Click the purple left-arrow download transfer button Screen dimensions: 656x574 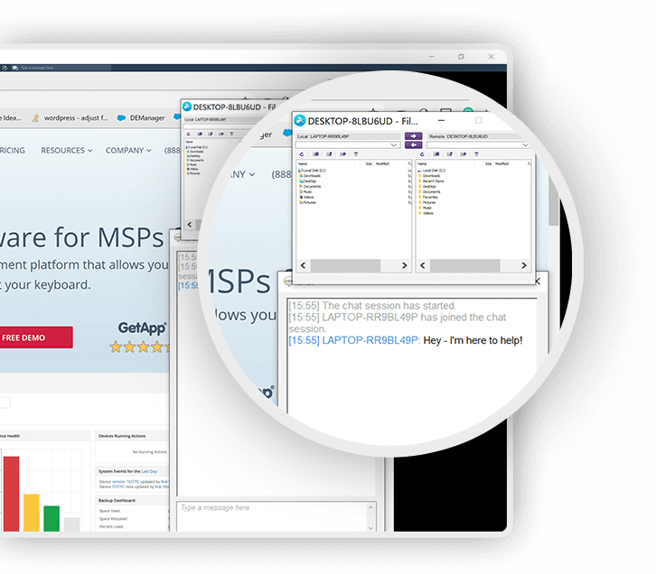(x=413, y=144)
